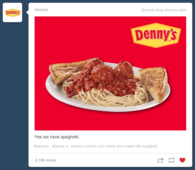Click the share arrow icon
Screen dimensions: 195x170
(160, 160)
